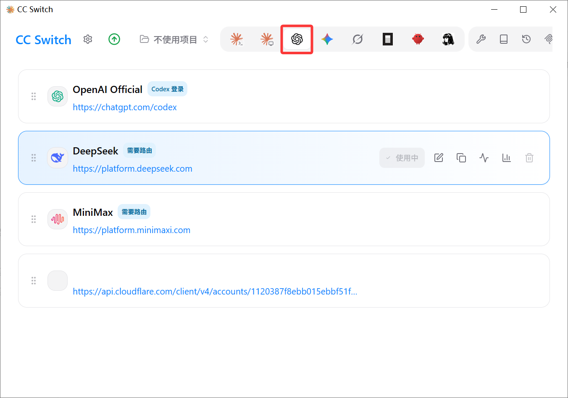Image resolution: width=568 pixels, height=398 pixels.
Task: Click the CC Switch title link
Action: (x=44, y=40)
